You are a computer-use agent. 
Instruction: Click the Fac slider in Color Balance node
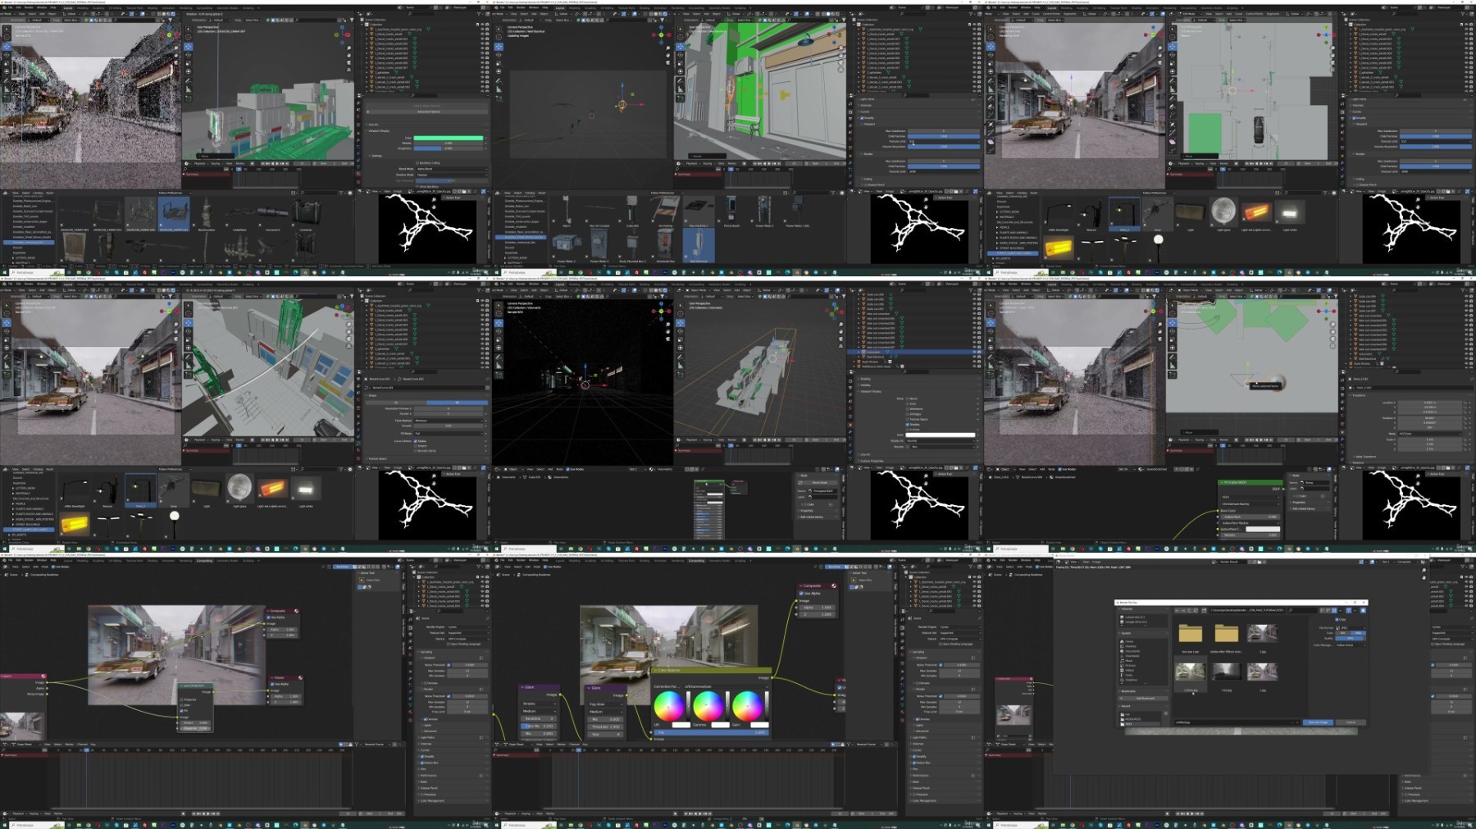pyautogui.click(x=710, y=732)
